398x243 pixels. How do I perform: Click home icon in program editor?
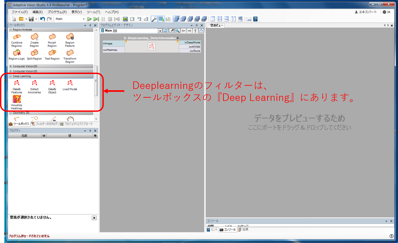coord(201,31)
